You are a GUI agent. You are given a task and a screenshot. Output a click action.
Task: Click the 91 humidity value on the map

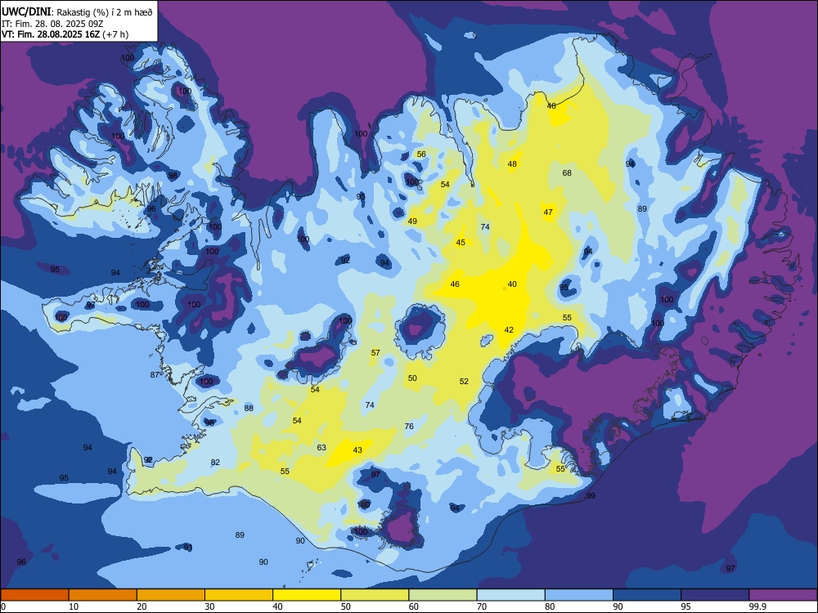click(188, 548)
